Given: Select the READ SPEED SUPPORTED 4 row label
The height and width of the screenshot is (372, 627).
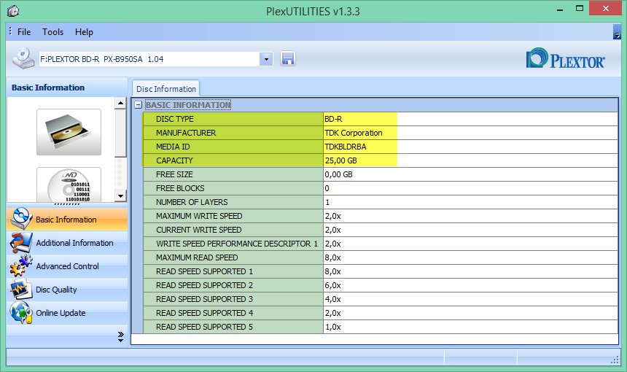Looking at the screenshot, I should click(x=204, y=313).
